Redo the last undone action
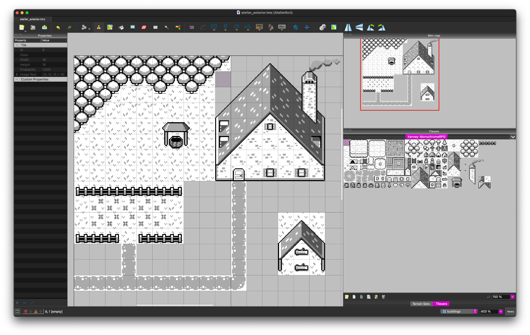 (69, 27)
